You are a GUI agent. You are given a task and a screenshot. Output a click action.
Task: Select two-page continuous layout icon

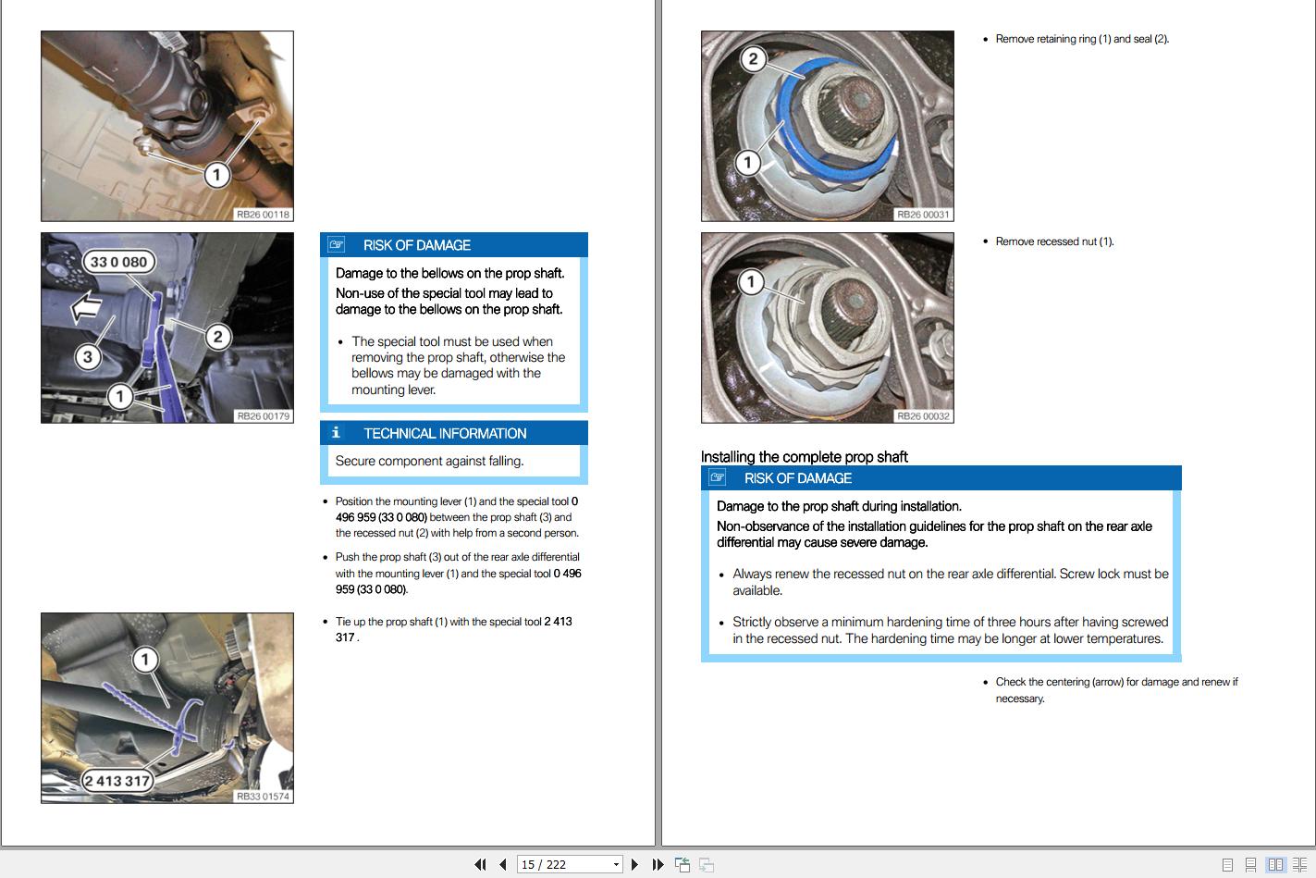(x=1298, y=864)
